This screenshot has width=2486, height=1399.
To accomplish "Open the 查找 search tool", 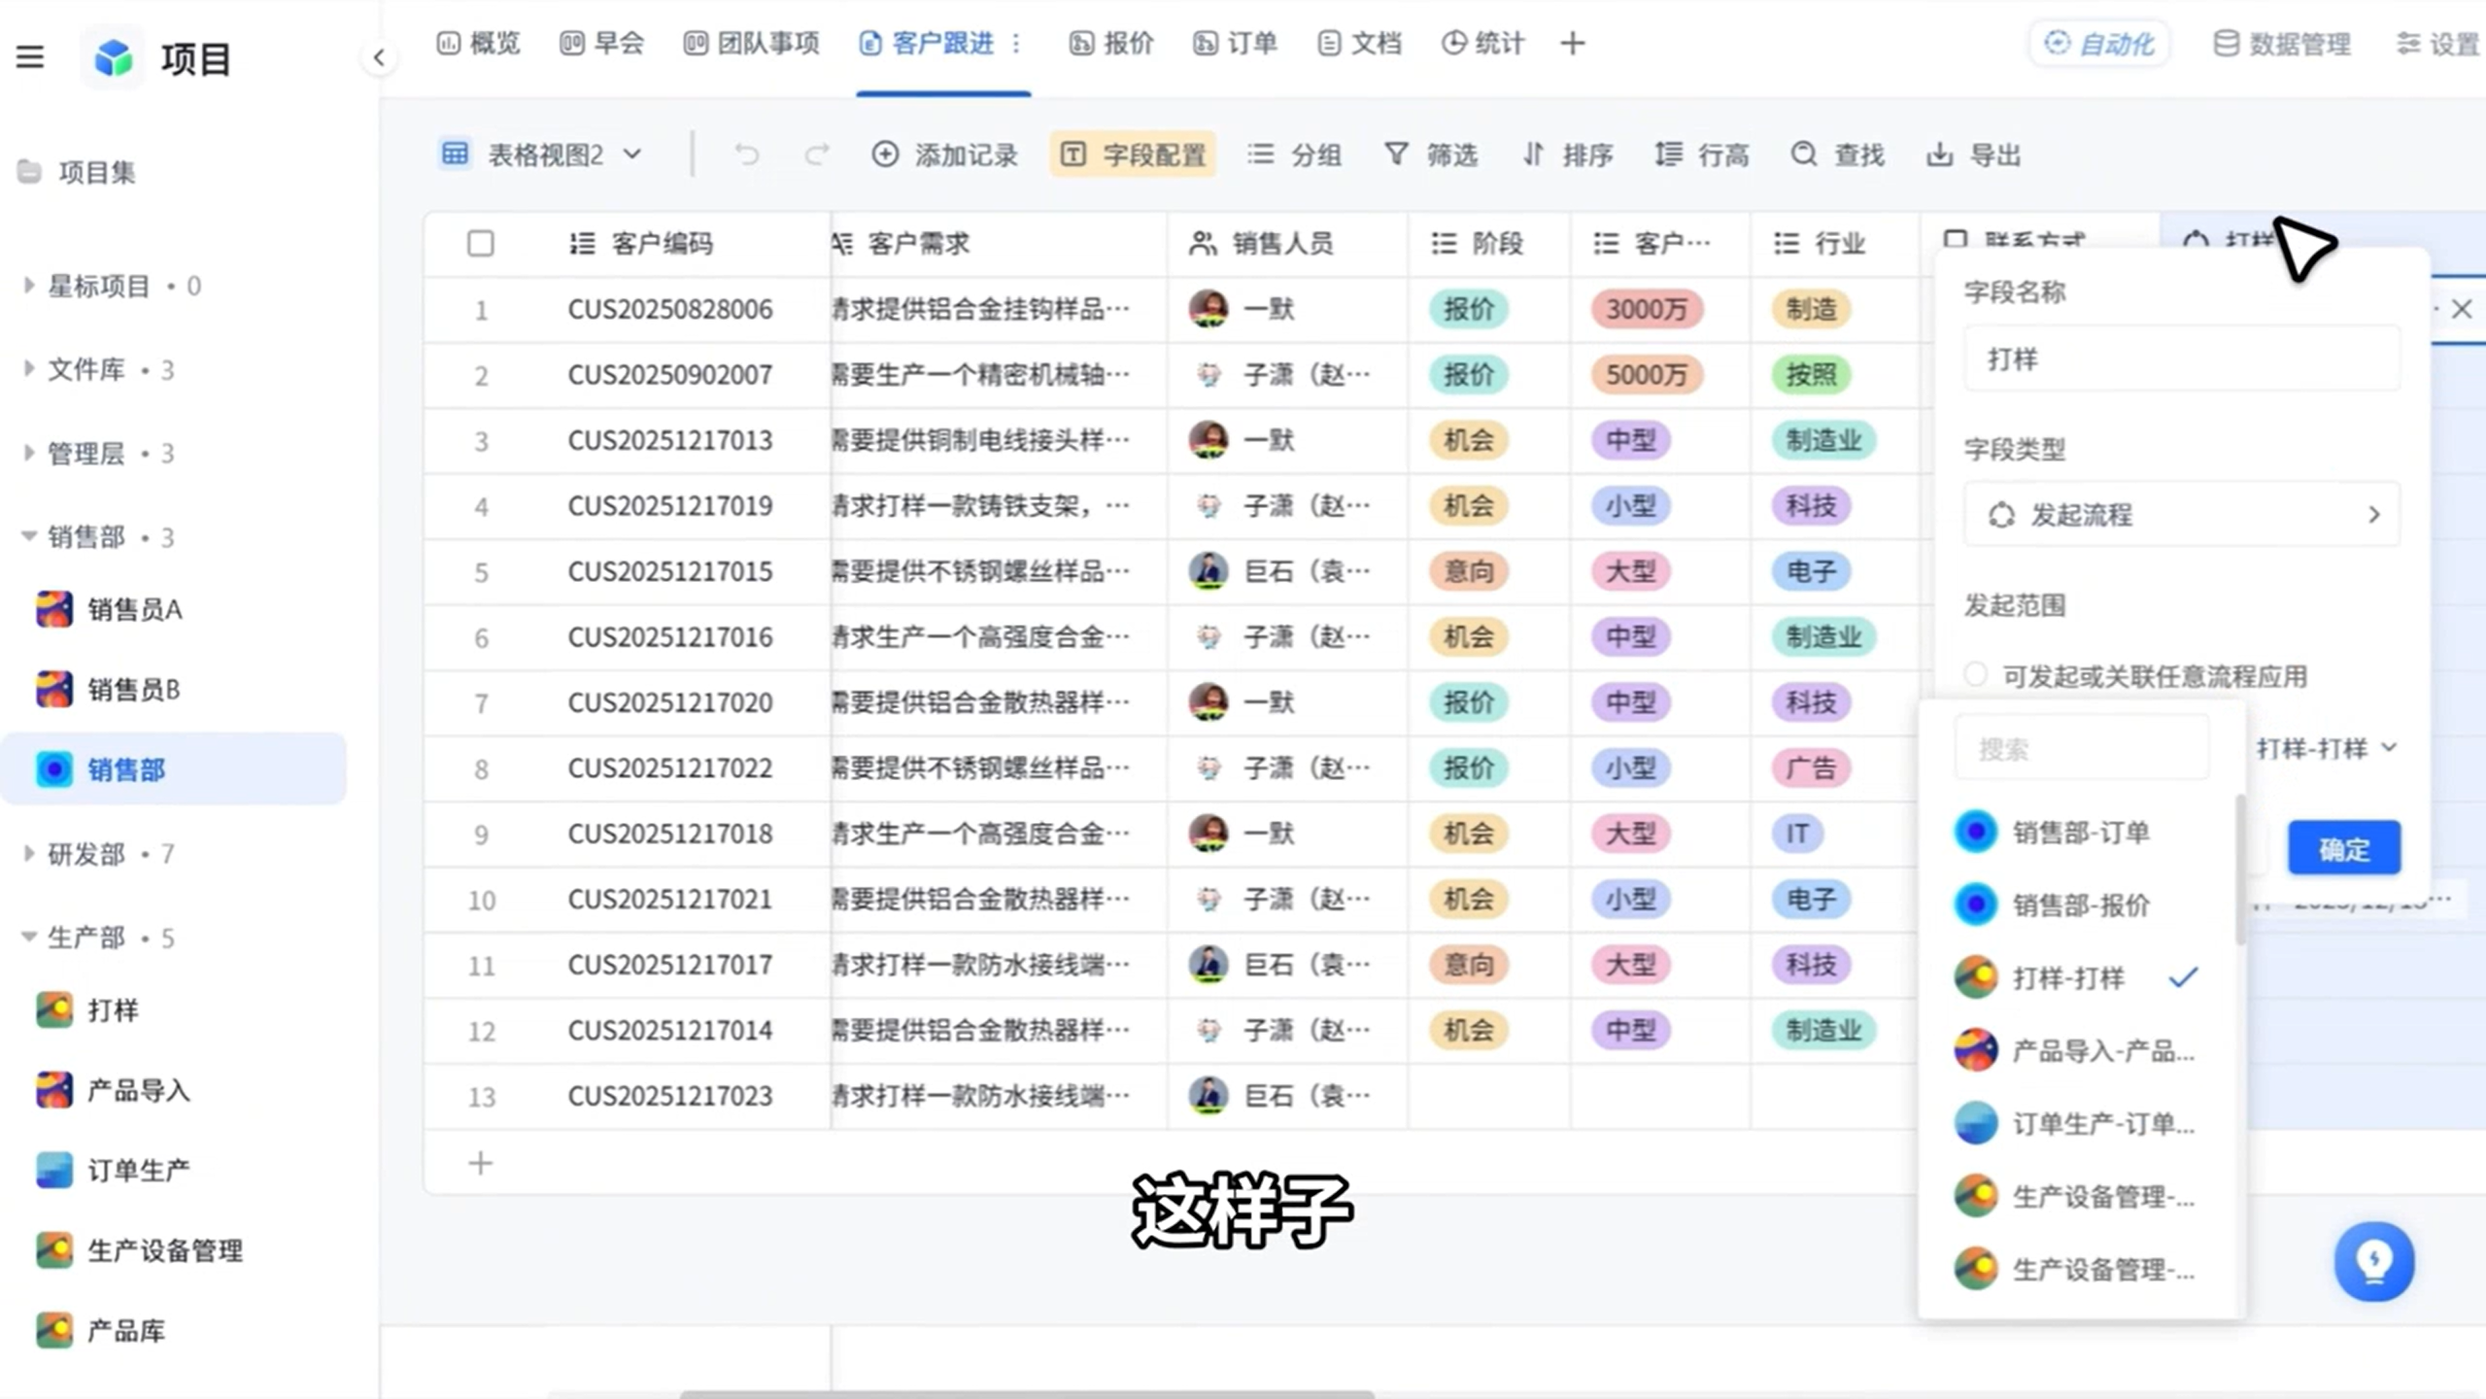I will click(1838, 154).
